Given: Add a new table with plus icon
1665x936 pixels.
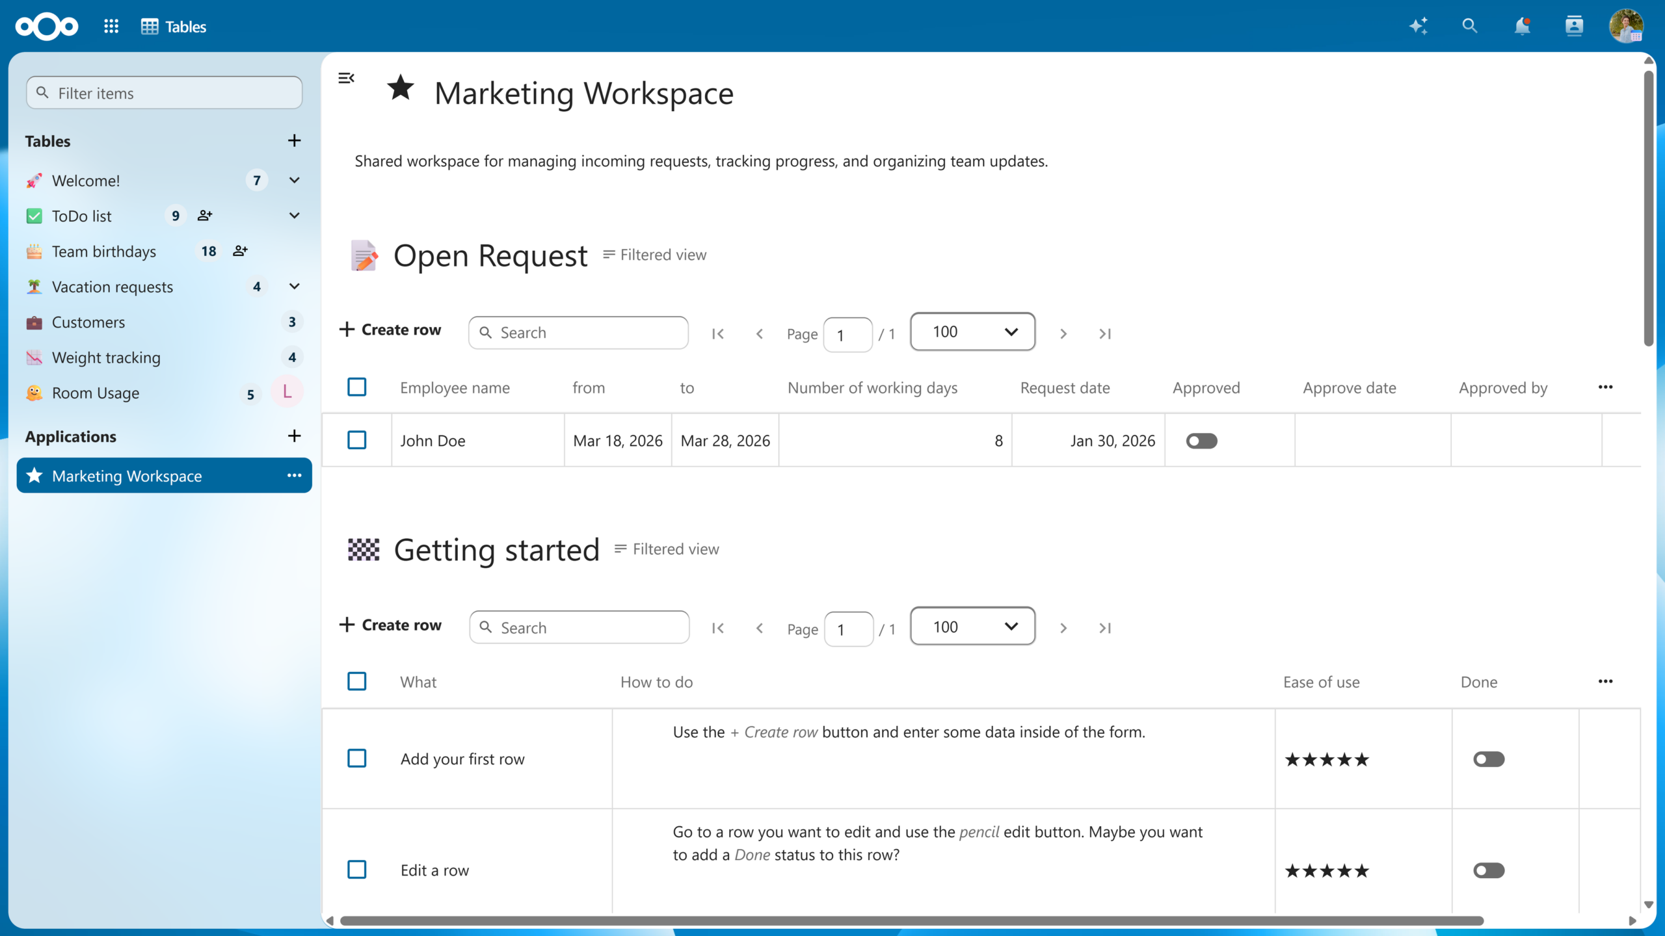Looking at the screenshot, I should click(294, 140).
